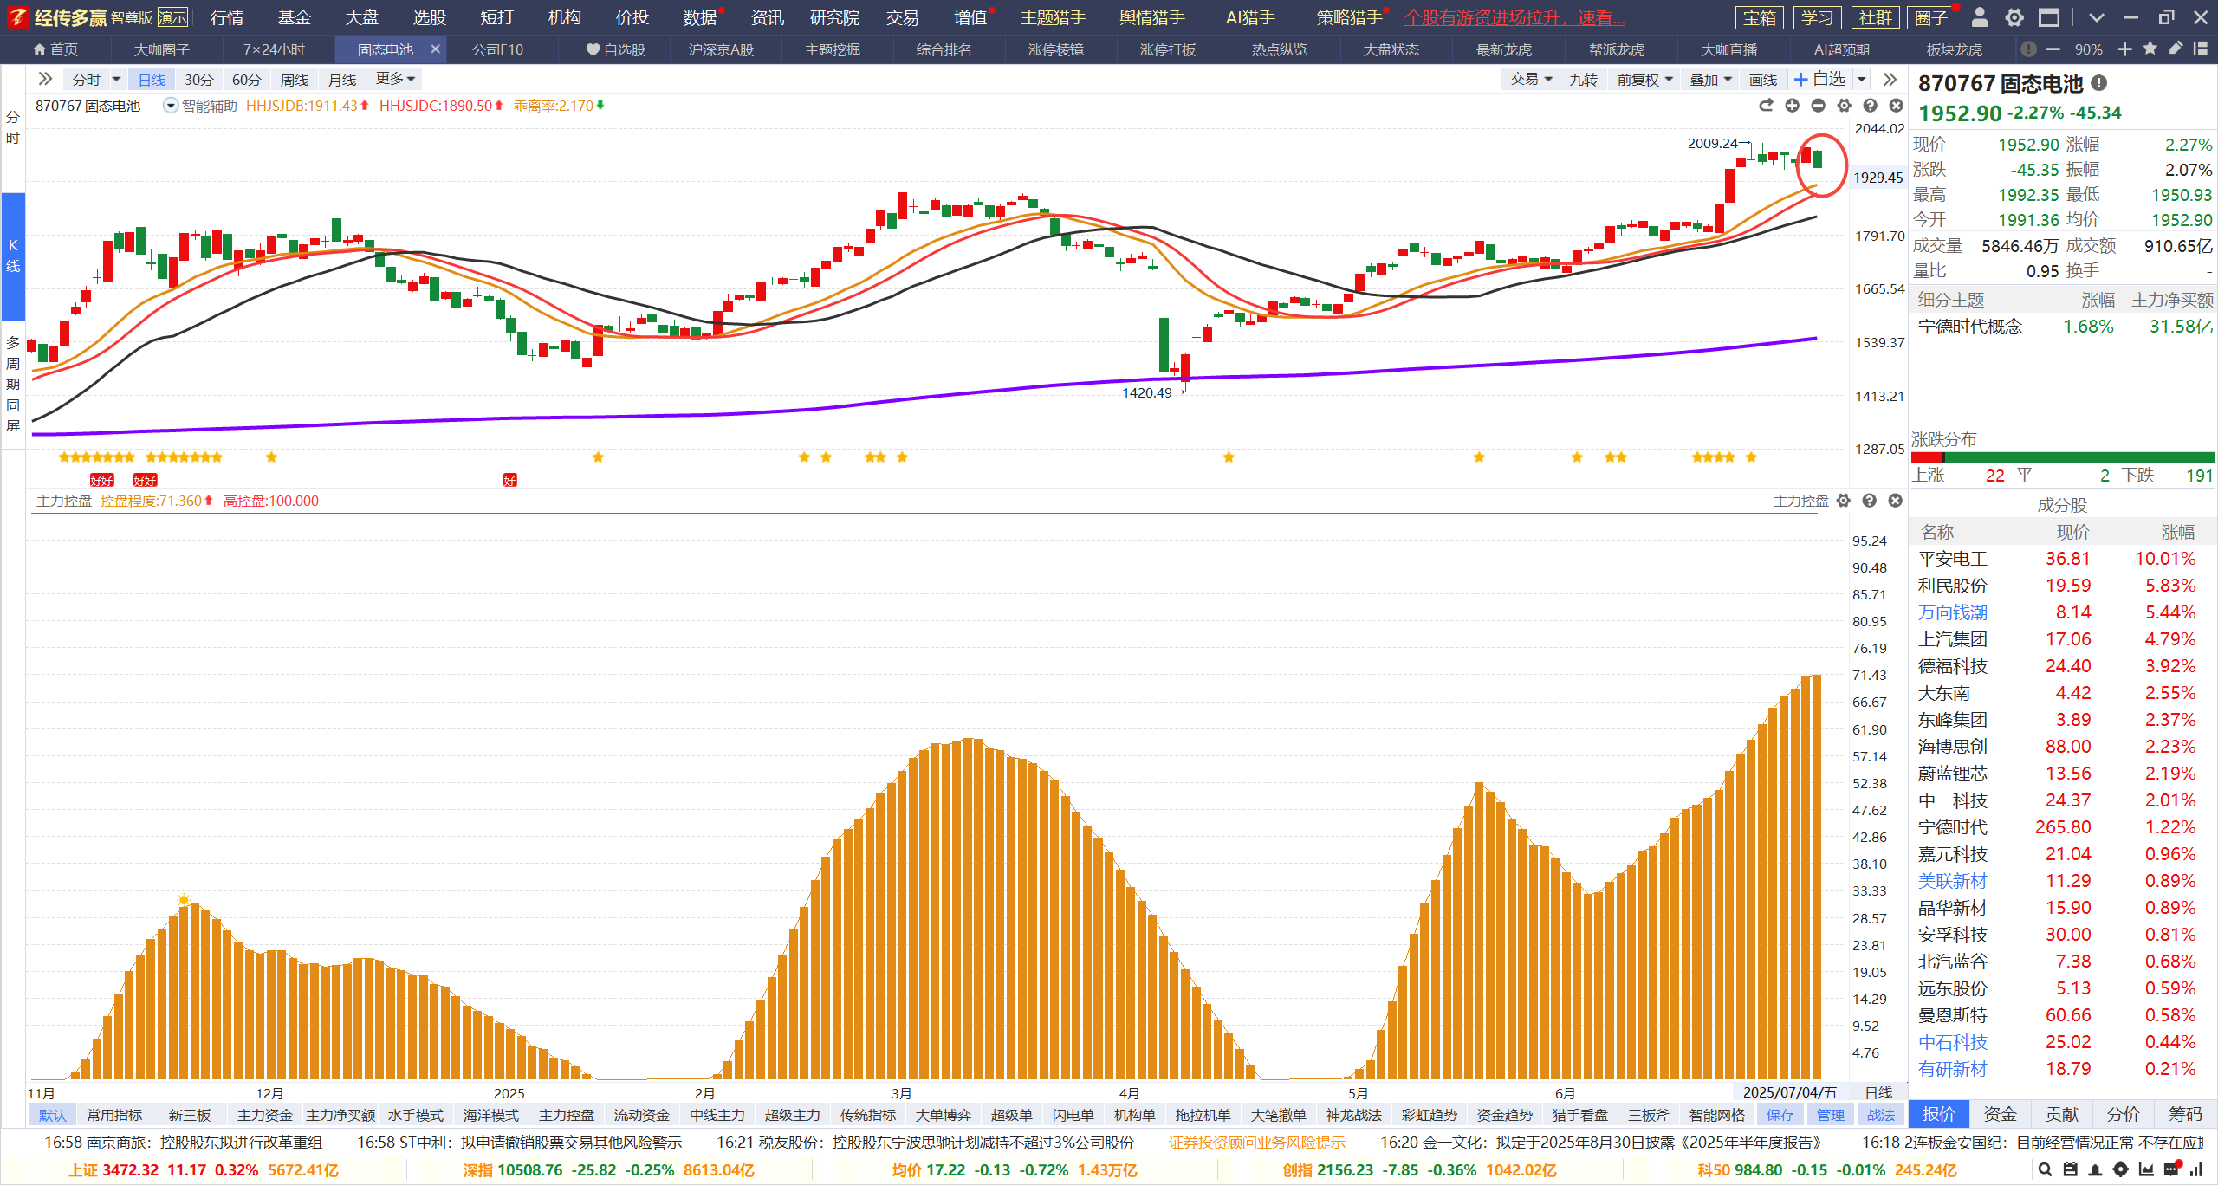
Task: Toggle the 智能辅助 indicator switch
Action: pos(171,106)
